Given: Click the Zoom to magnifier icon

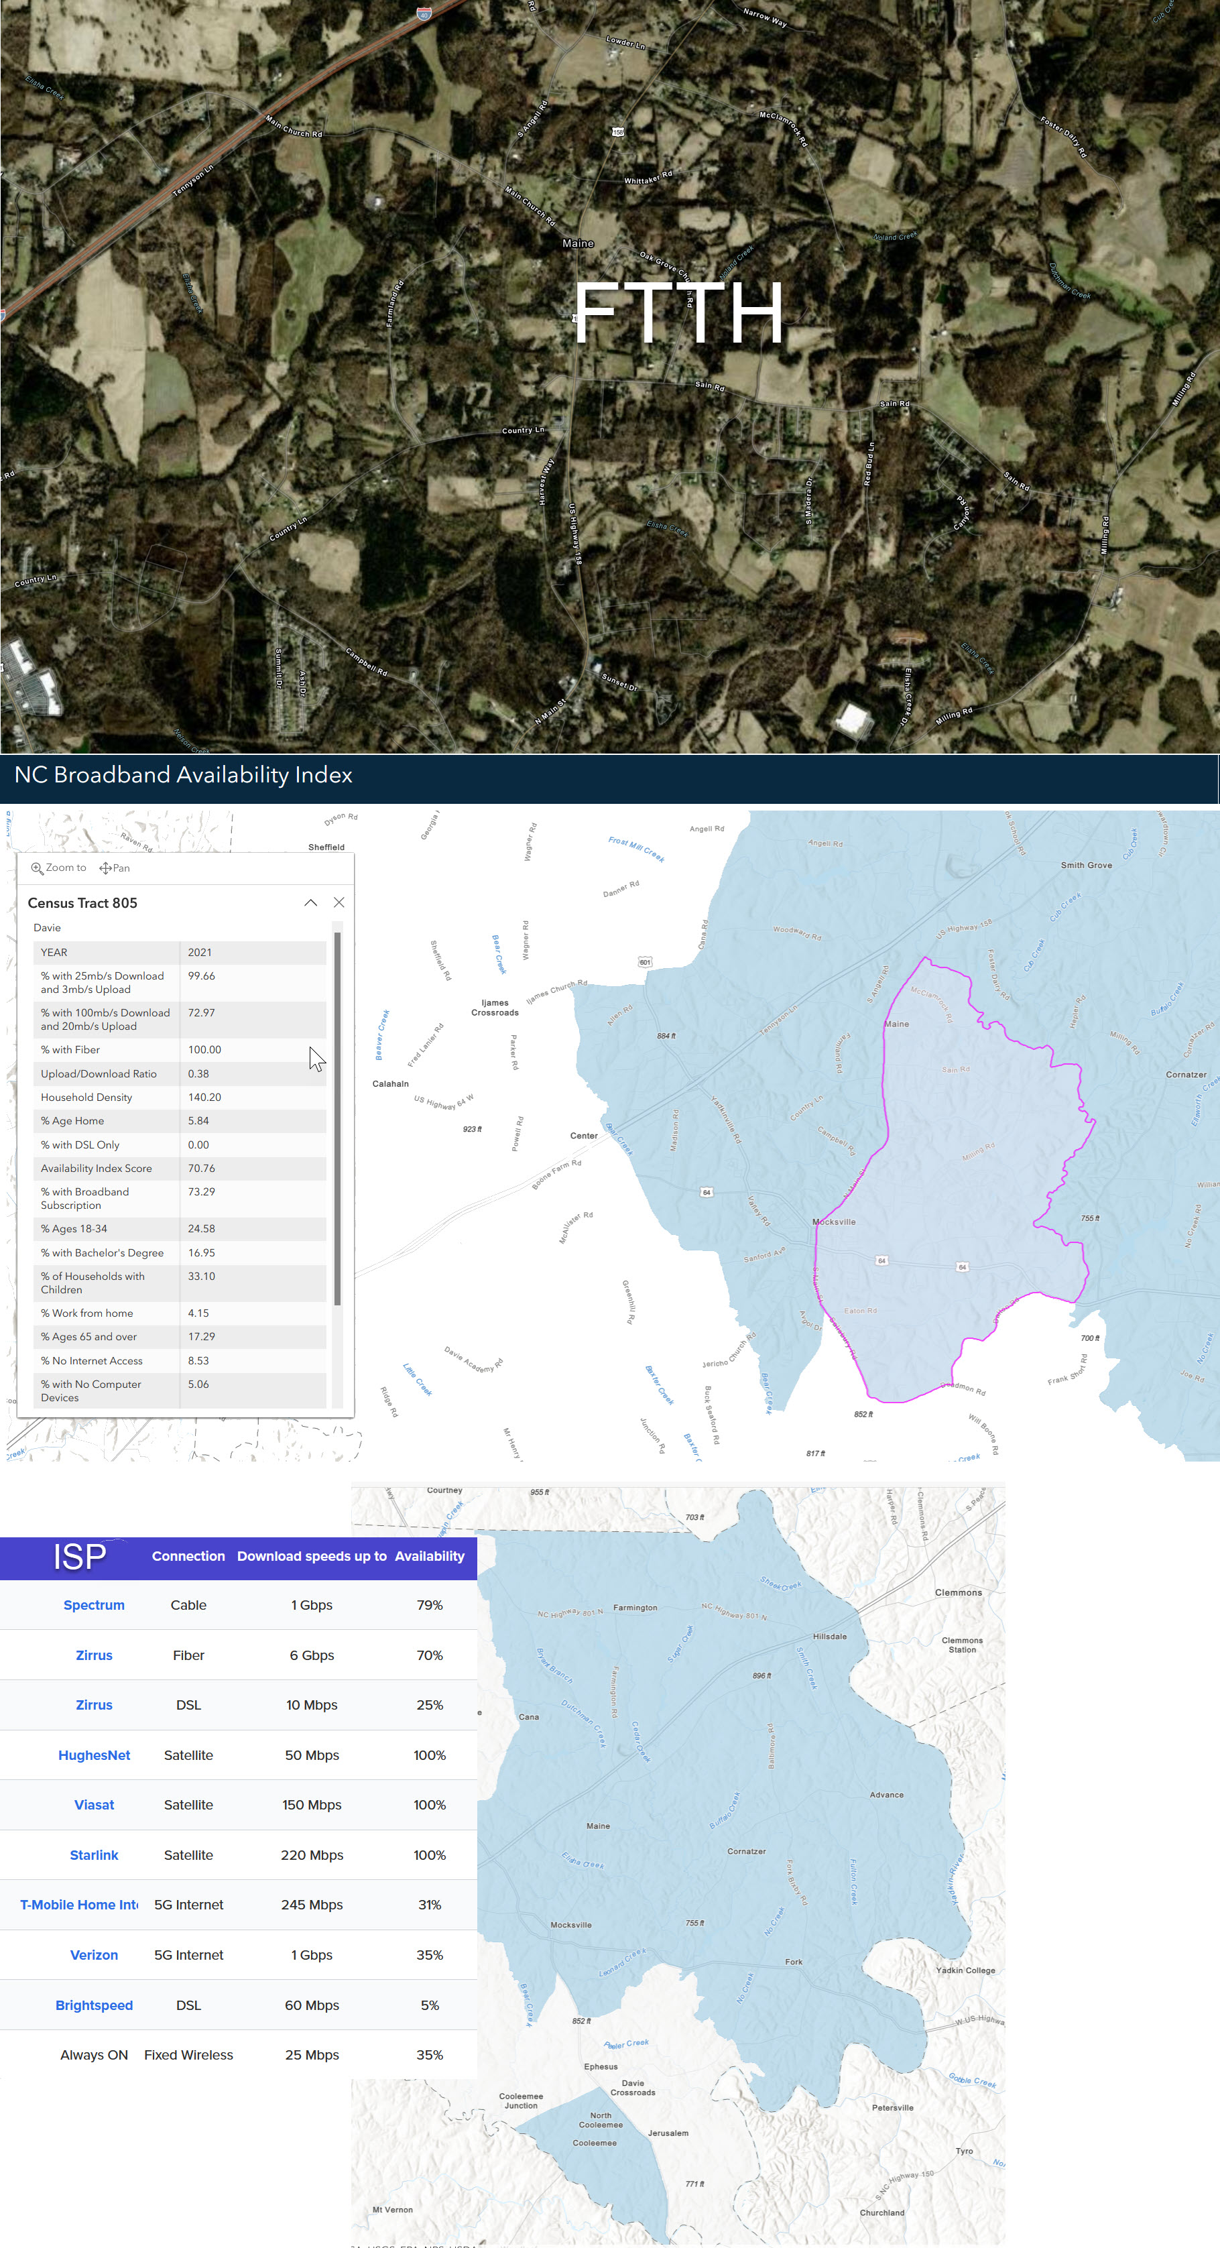Looking at the screenshot, I should tap(38, 868).
